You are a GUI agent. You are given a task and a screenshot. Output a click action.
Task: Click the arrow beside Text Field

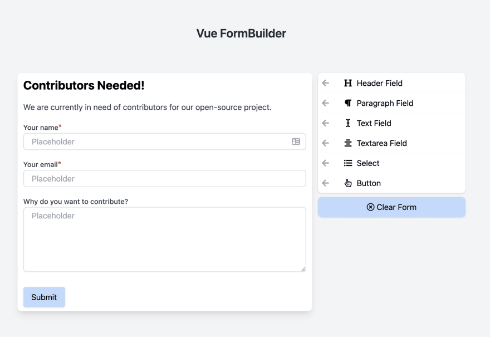326,123
